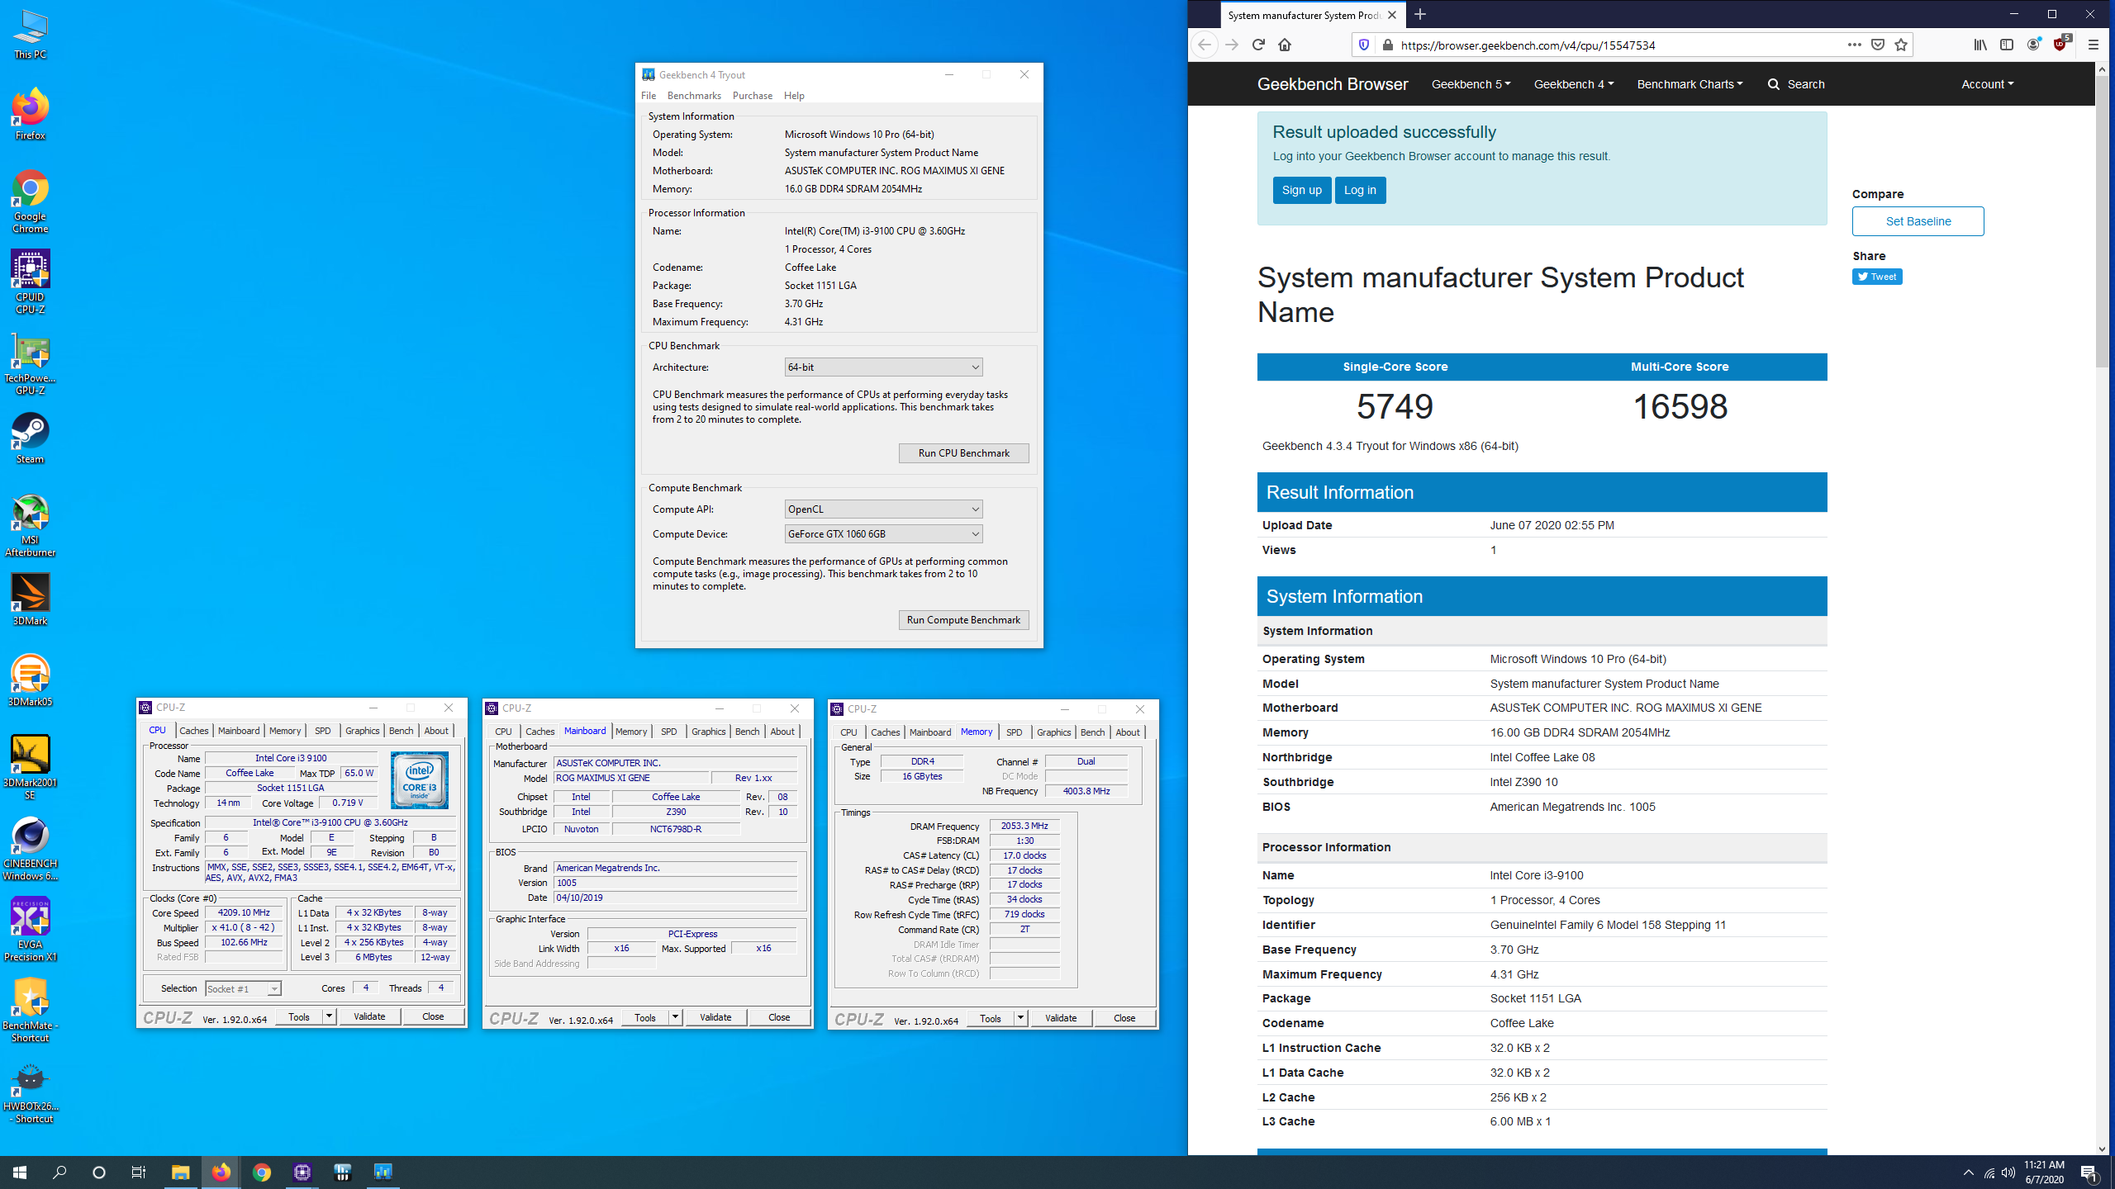Bookmark this Geekbench page with star
The width and height of the screenshot is (2115, 1189).
tap(1901, 45)
